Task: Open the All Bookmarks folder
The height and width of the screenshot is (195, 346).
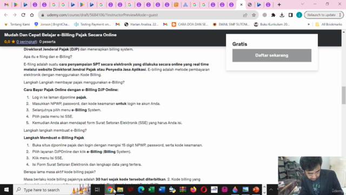Action: (329, 24)
